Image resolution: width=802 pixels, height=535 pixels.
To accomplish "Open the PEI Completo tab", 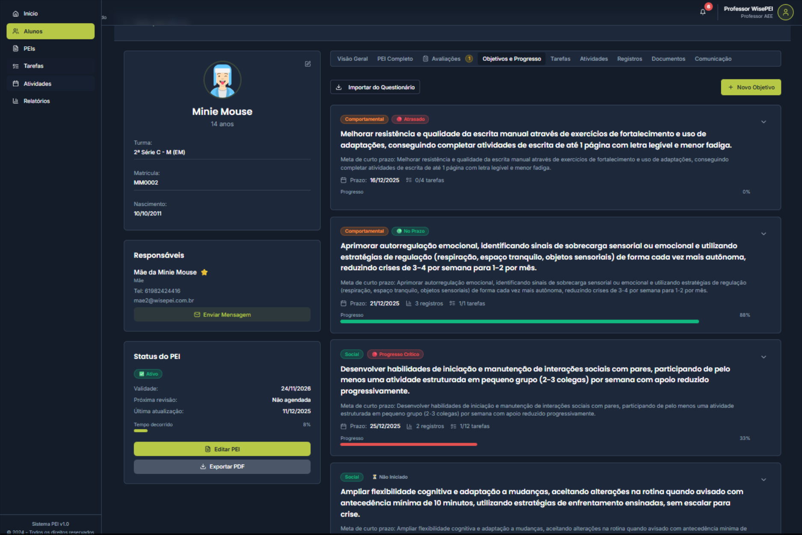I will [395, 59].
